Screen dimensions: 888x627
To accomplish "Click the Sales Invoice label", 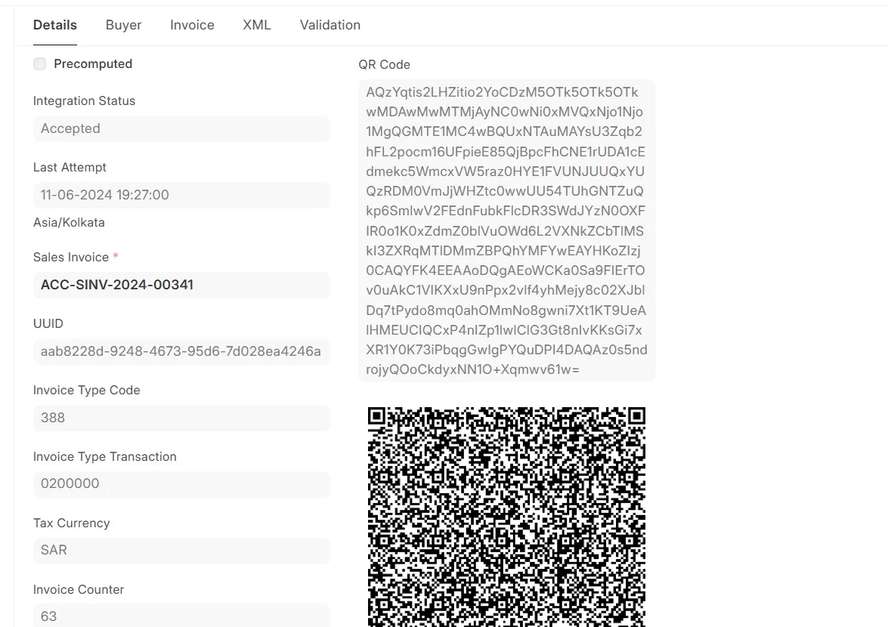I will click(x=71, y=257).
